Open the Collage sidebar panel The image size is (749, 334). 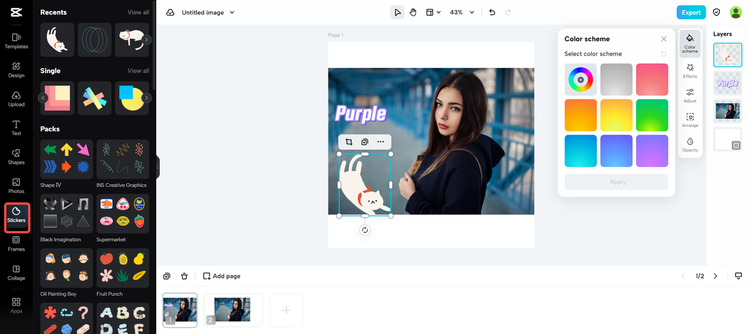tap(16, 273)
